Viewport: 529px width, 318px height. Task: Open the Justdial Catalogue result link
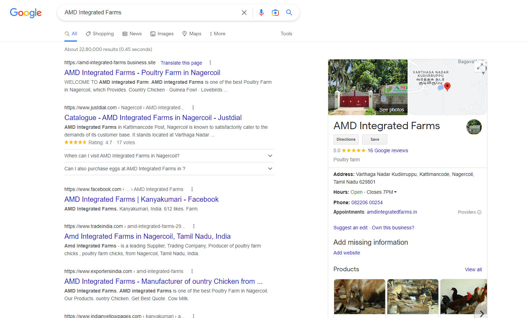153,118
